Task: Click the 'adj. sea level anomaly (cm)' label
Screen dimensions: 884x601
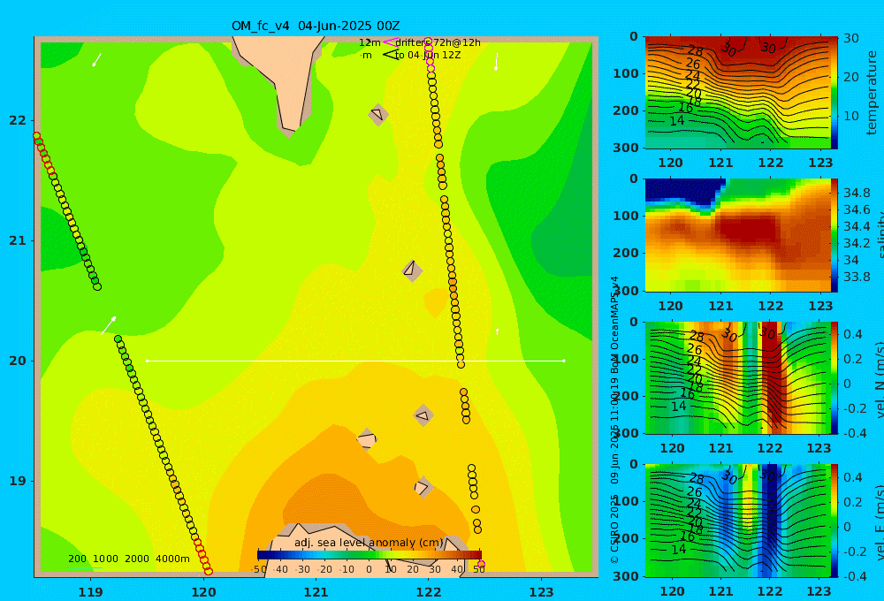Action: tap(369, 543)
